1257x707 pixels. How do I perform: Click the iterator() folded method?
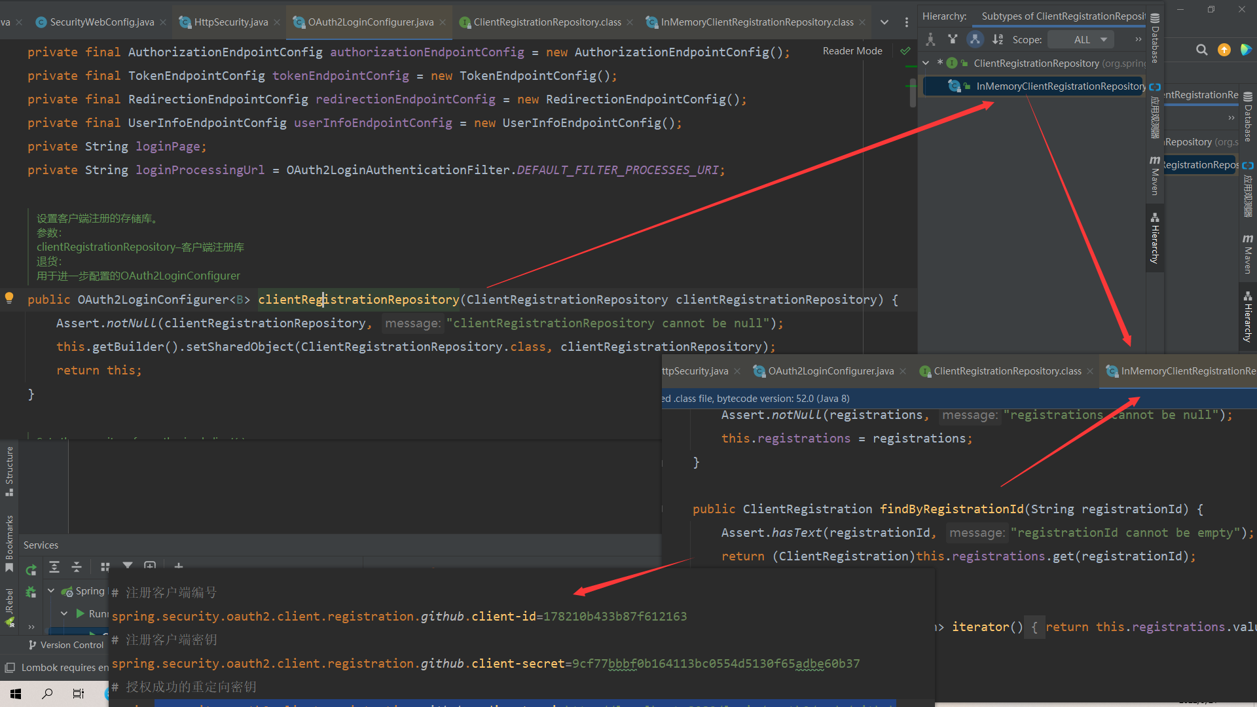point(987,627)
